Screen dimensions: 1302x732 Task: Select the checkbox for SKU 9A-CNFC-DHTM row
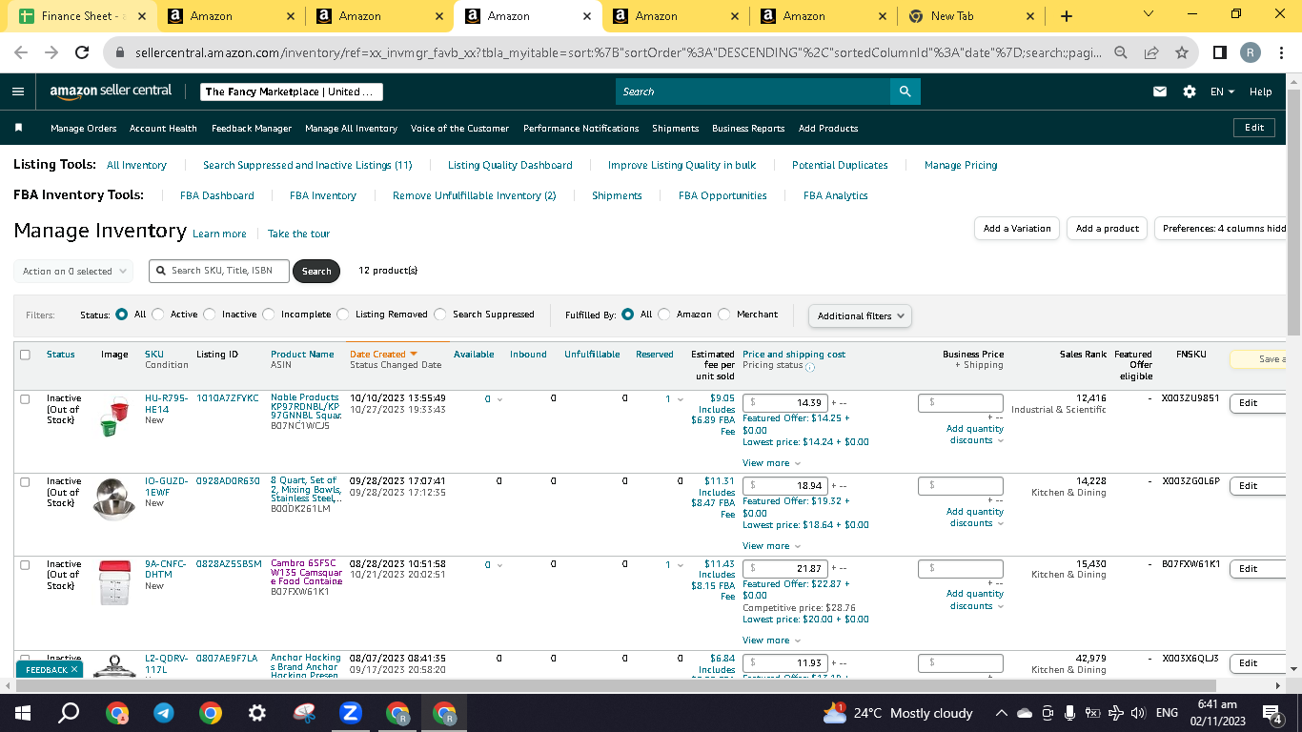(x=26, y=565)
